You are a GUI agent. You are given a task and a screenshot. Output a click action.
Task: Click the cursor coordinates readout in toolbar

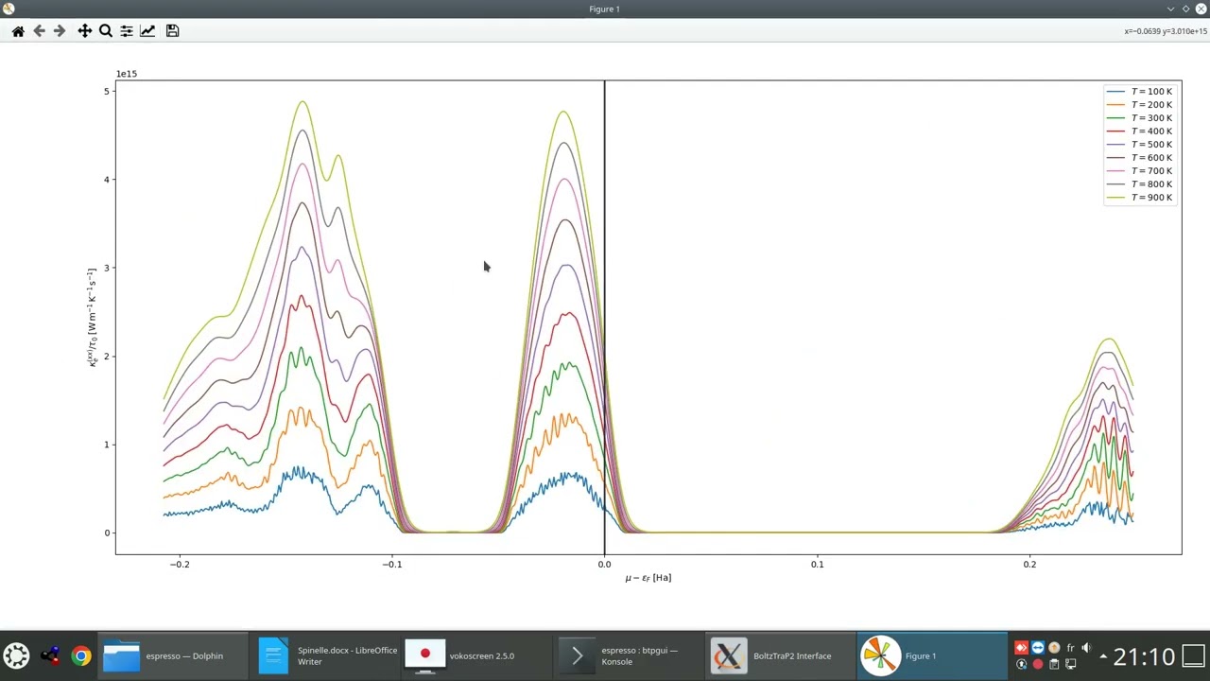point(1166,31)
